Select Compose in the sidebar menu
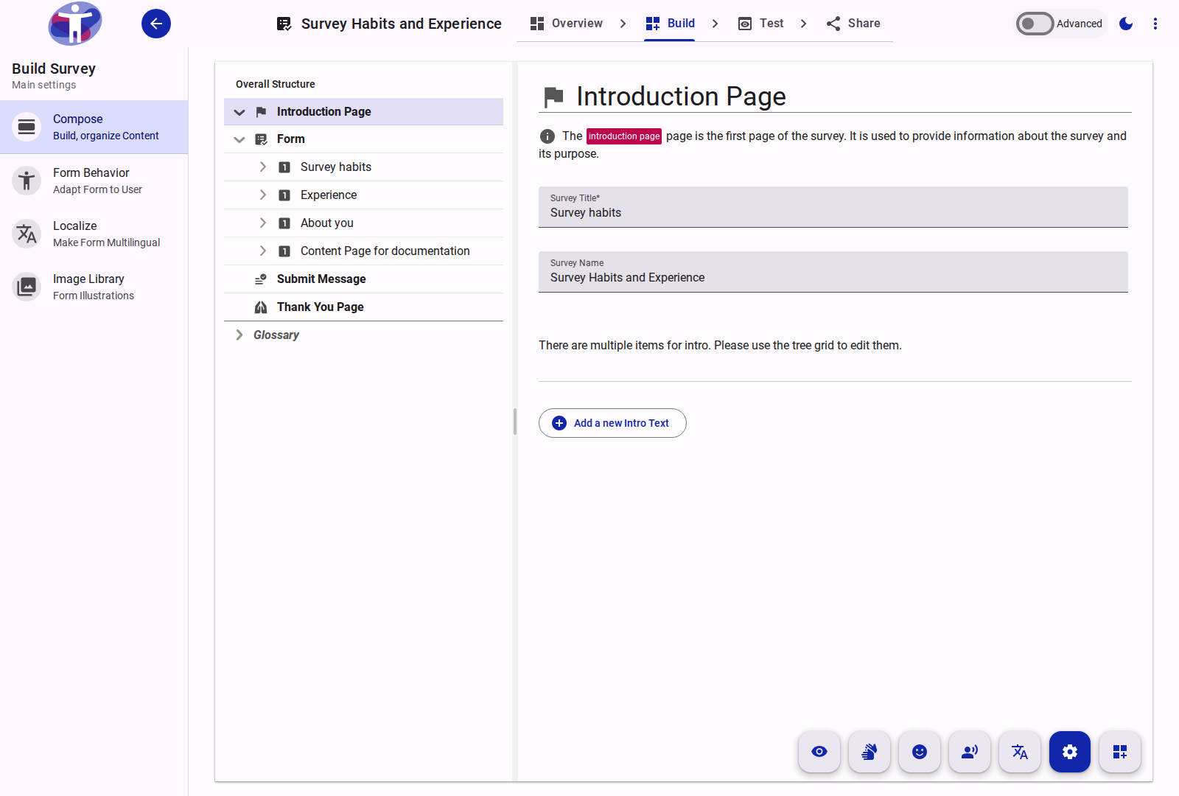This screenshot has width=1179, height=796. click(94, 127)
